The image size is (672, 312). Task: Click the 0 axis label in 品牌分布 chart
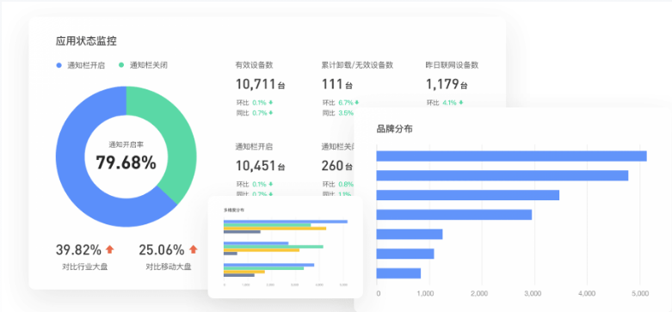pos(378,294)
